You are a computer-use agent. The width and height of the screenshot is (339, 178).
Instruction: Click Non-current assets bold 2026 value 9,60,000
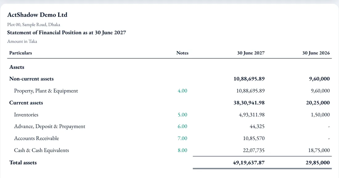coord(319,79)
